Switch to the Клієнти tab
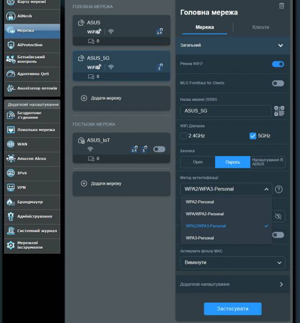 pos(261,27)
